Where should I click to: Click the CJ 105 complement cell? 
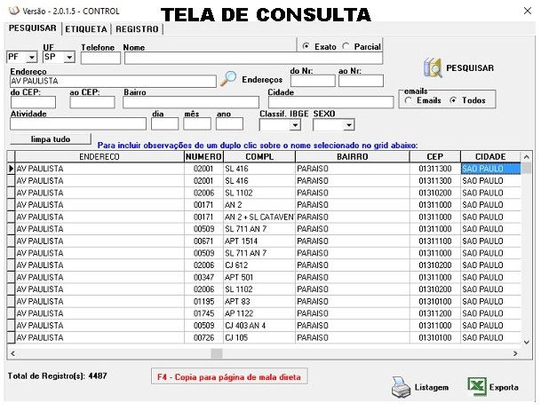click(x=259, y=337)
